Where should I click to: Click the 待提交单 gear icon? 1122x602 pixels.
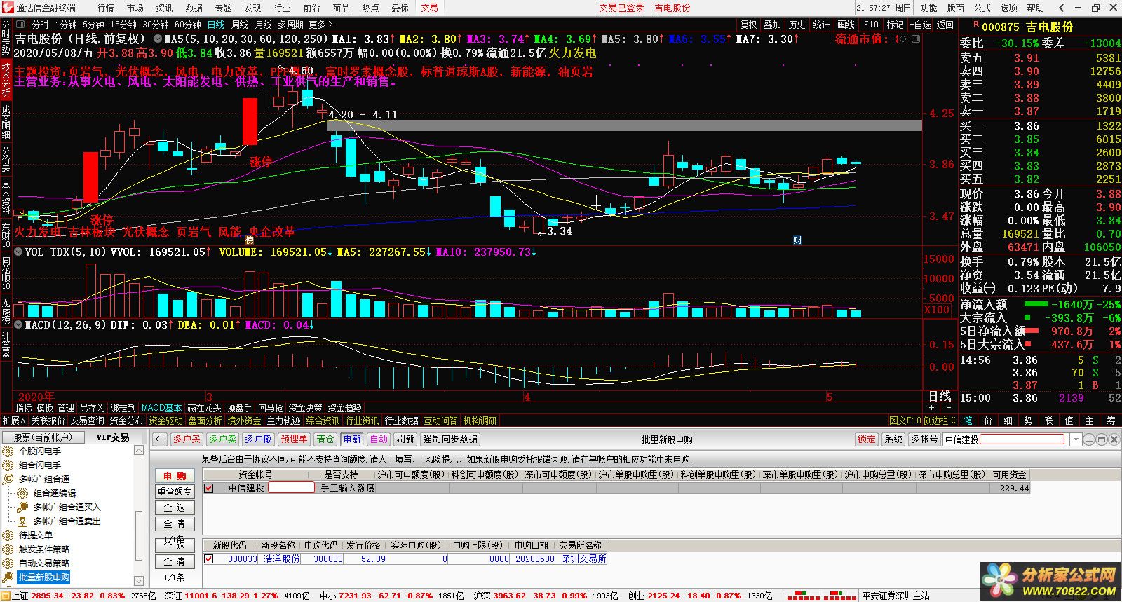click(8, 535)
